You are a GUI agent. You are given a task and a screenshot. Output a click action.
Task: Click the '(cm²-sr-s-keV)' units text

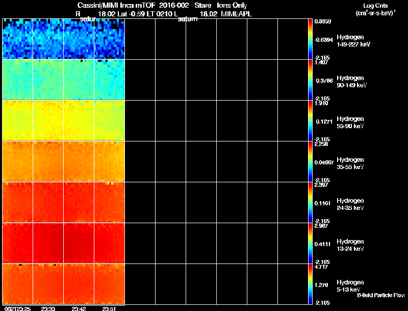375,13
